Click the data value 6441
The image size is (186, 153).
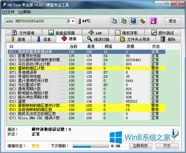[130, 81]
